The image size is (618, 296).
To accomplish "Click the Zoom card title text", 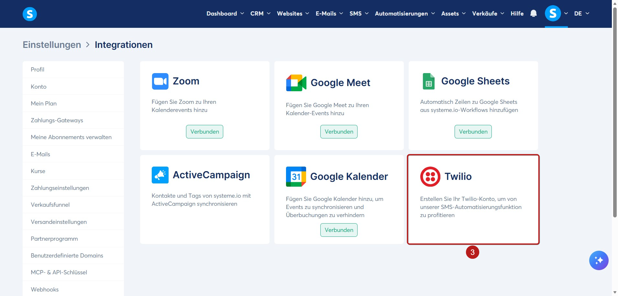I will coord(186,81).
